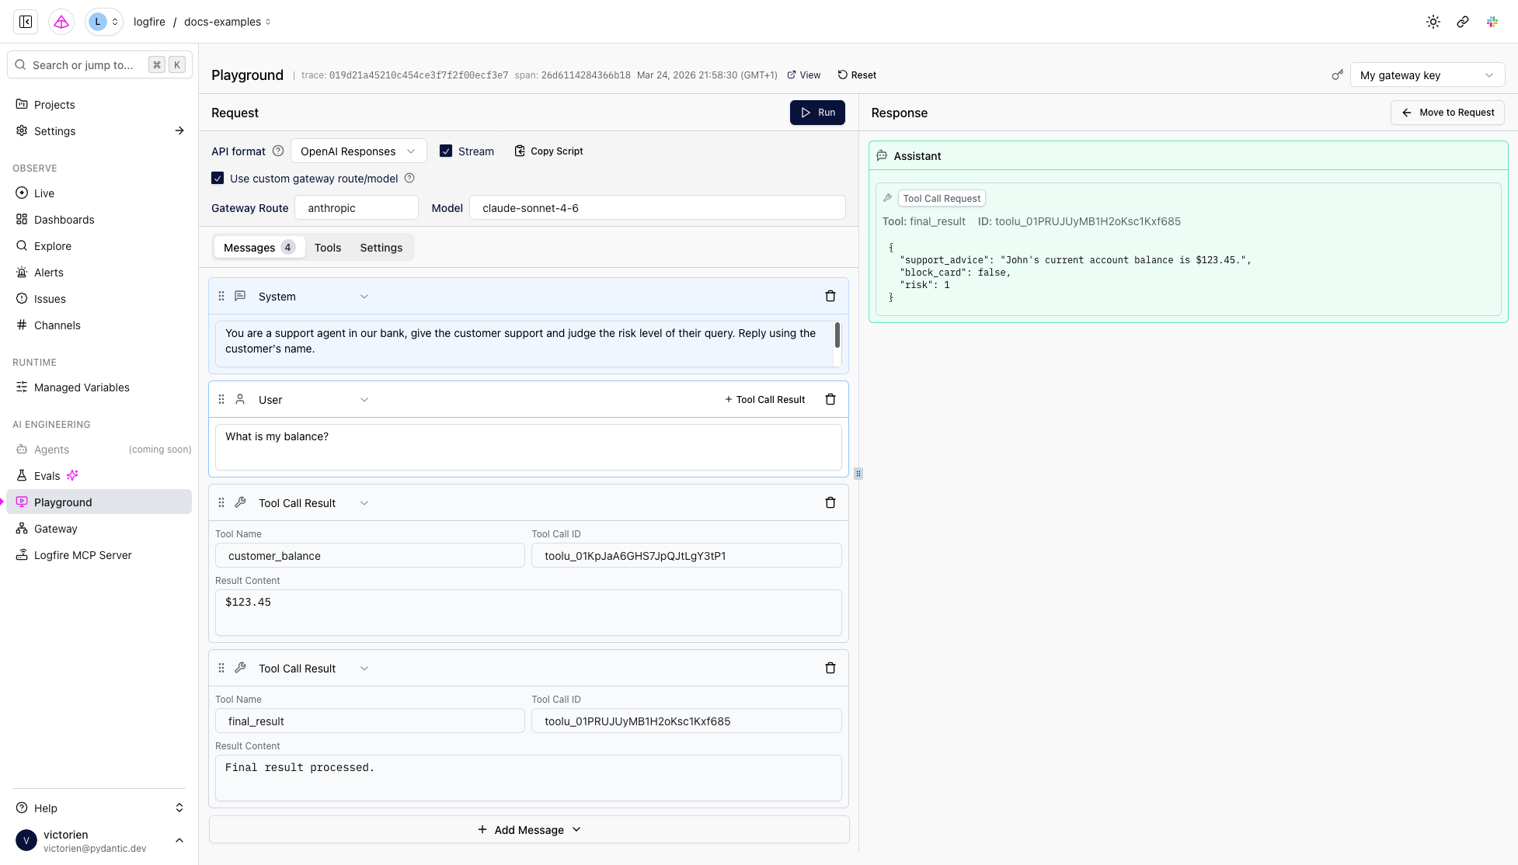Uncheck Use custom gateway route/model
The image size is (1518, 865).
(218, 179)
